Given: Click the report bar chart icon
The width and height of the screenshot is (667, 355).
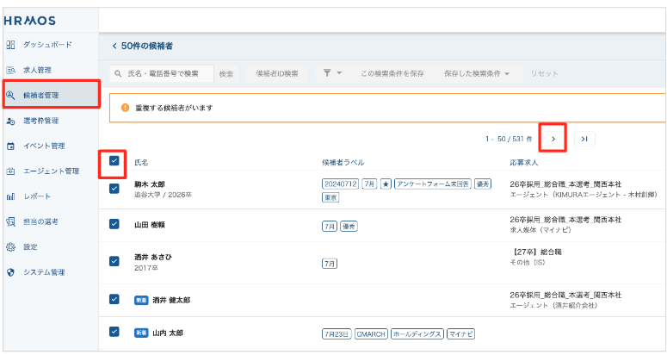Looking at the screenshot, I should pos(11,196).
